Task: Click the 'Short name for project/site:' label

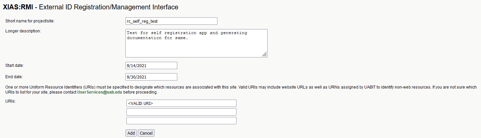Action: click(x=30, y=21)
